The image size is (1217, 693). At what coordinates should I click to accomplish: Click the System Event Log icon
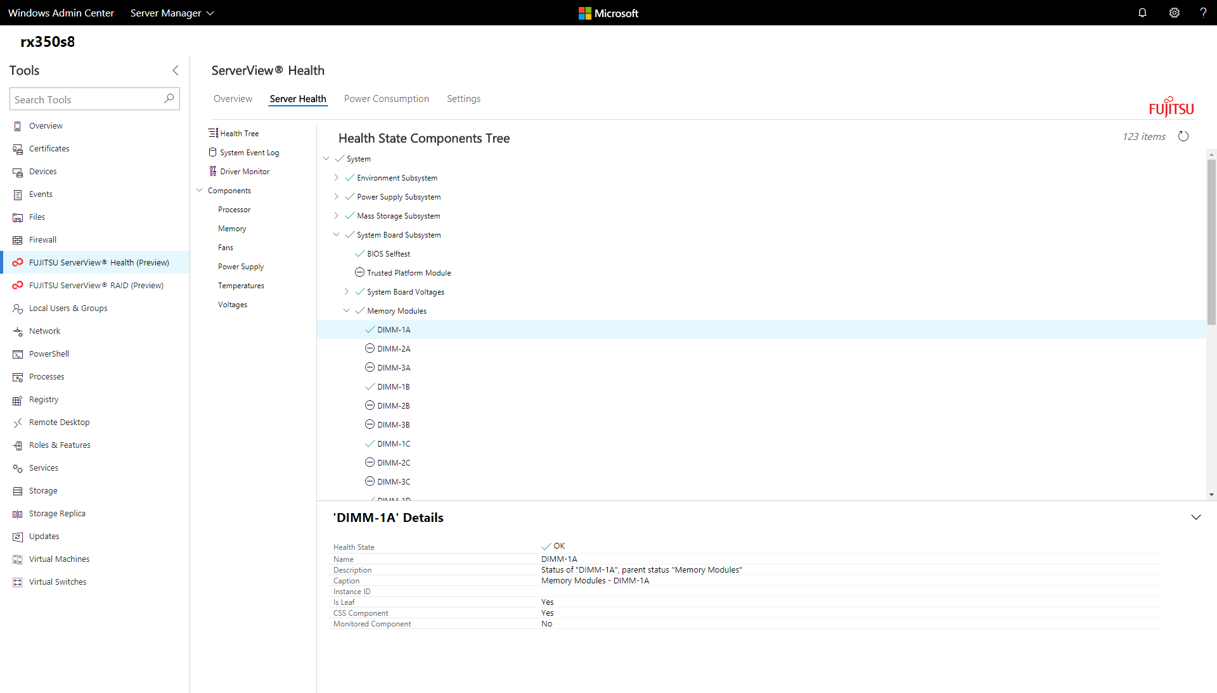pyautogui.click(x=212, y=152)
